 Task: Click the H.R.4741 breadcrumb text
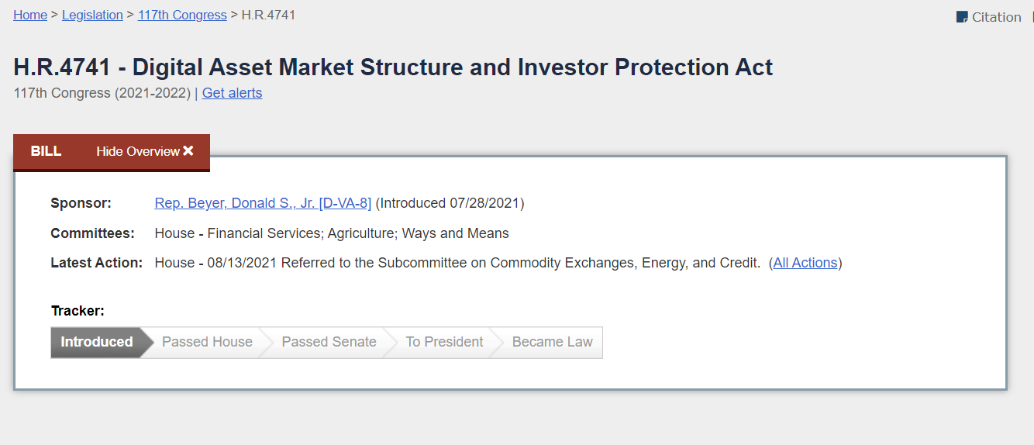pyautogui.click(x=268, y=15)
